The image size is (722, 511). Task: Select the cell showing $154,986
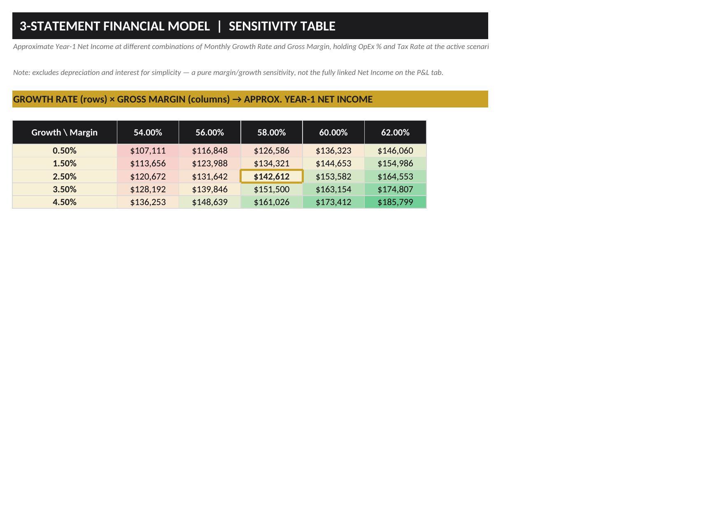395,163
